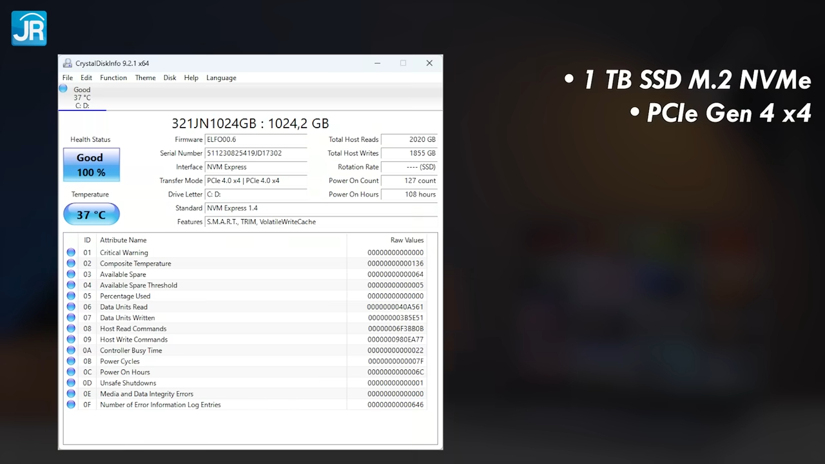Click the blue status dot beside Critical Warning
Viewport: 825px width, 464px height.
tap(71, 252)
